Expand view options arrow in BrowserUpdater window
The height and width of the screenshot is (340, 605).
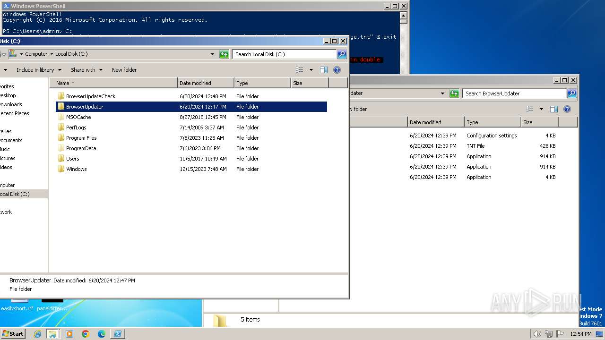(541, 109)
